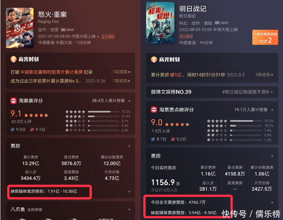Click the 高光时刻 trophy icon for 怒火·重案
The width and height of the screenshot is (283, 220).
pyautogui.click(x=13, y=59)
